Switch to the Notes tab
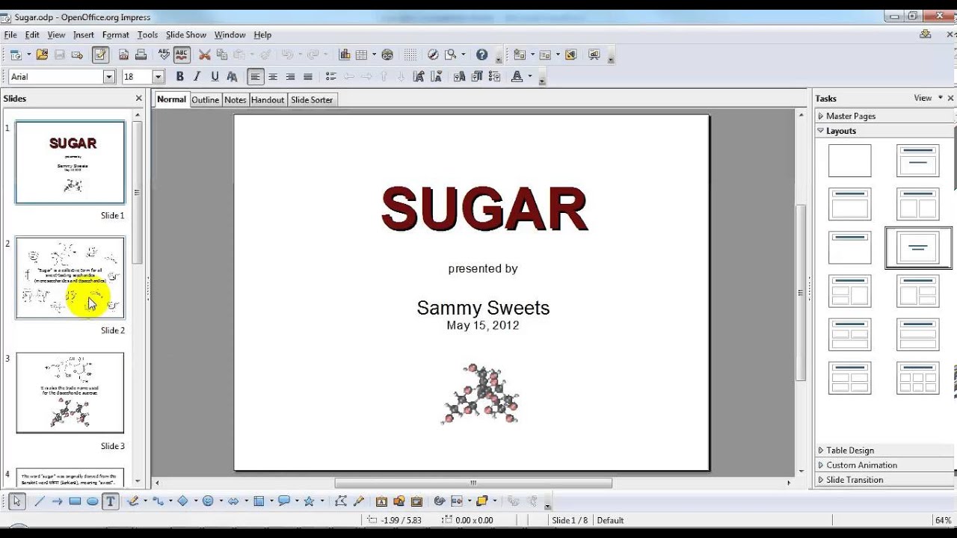 pyautogui.click(x=235, y=99)
